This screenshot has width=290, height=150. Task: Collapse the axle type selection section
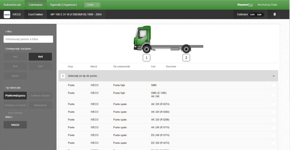274,76
